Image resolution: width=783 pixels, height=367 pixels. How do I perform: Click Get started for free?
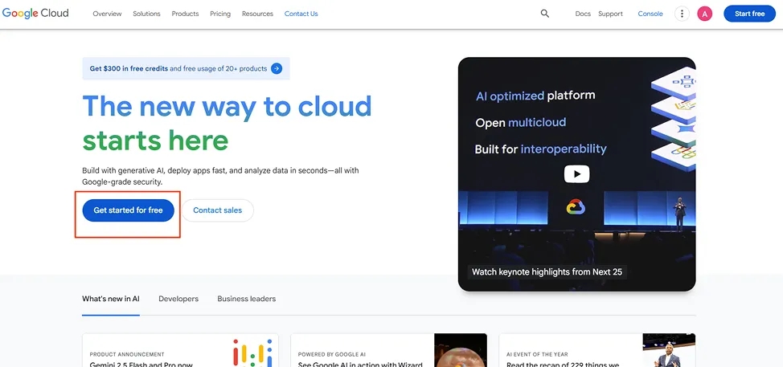coord(129,210)
